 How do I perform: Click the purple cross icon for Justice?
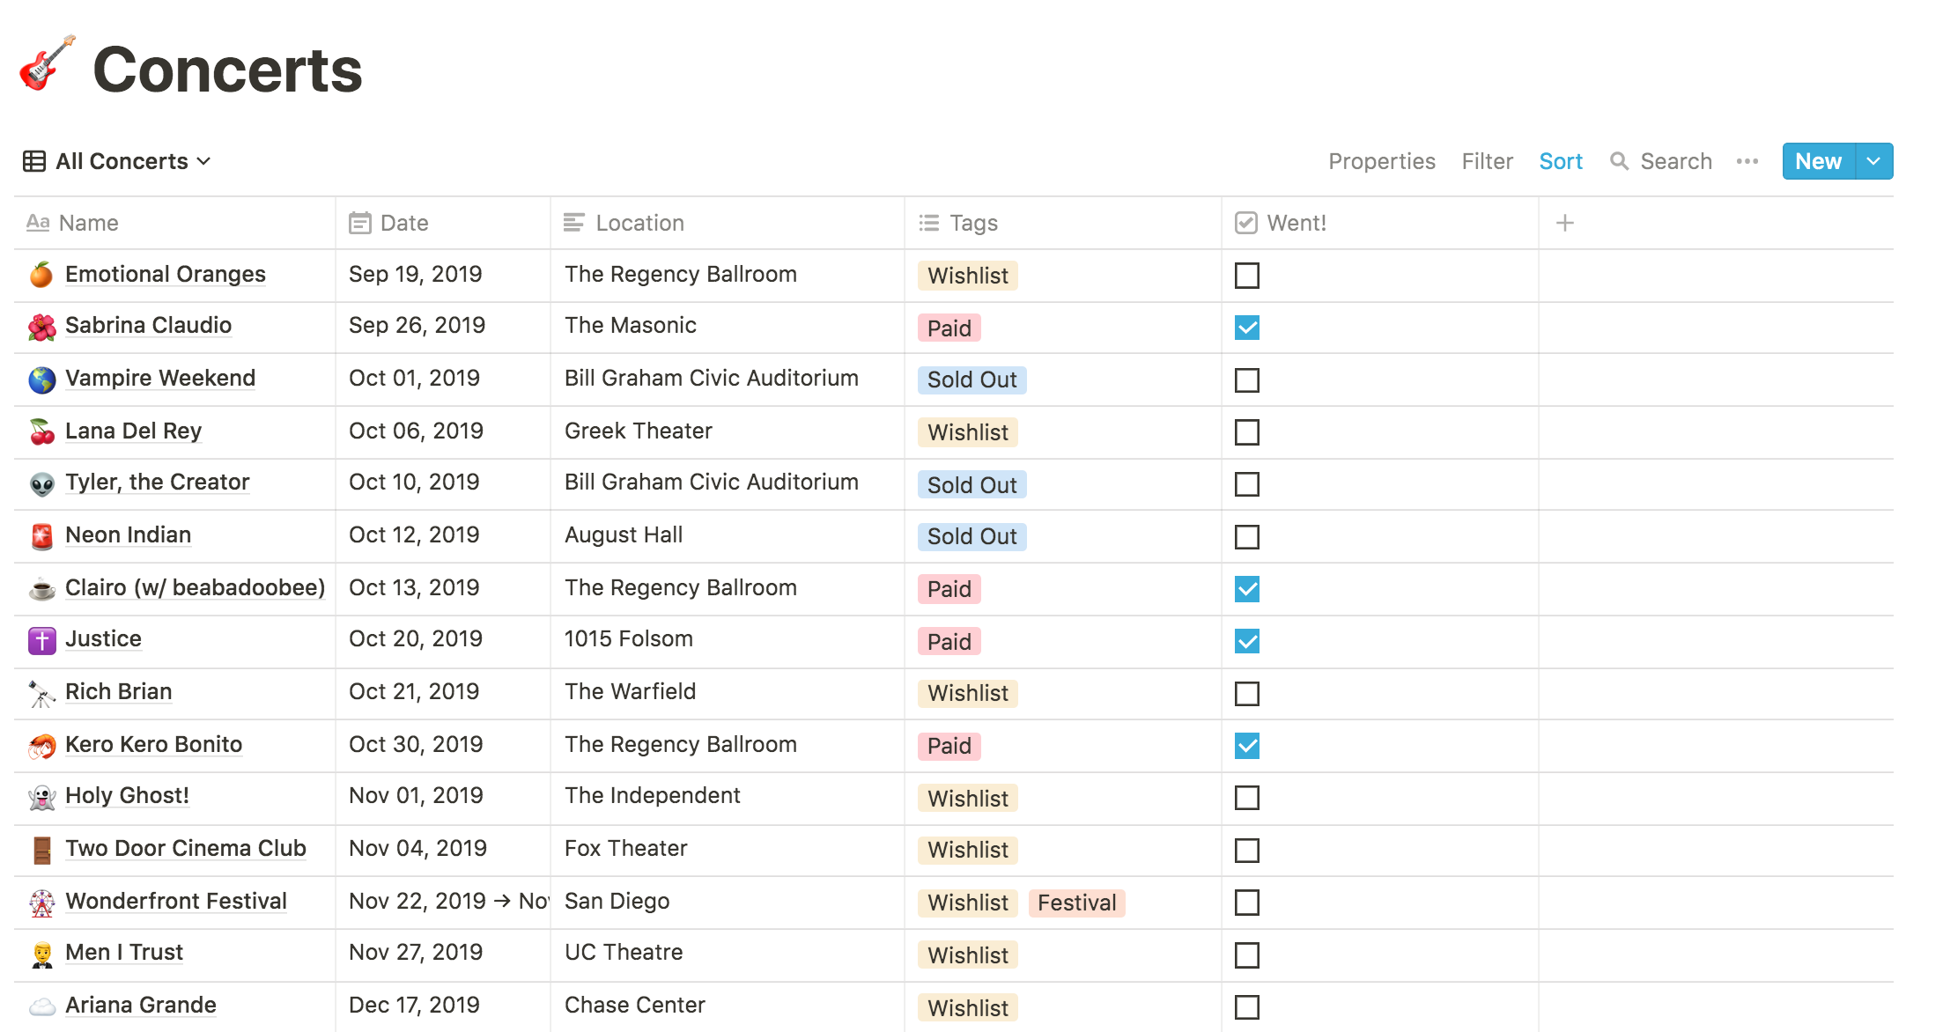pos(41,640)
